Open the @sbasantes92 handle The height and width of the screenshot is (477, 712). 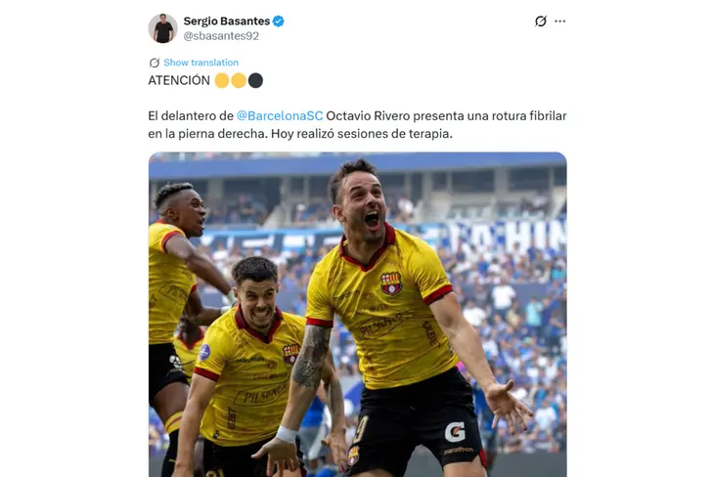coord(221,36)
